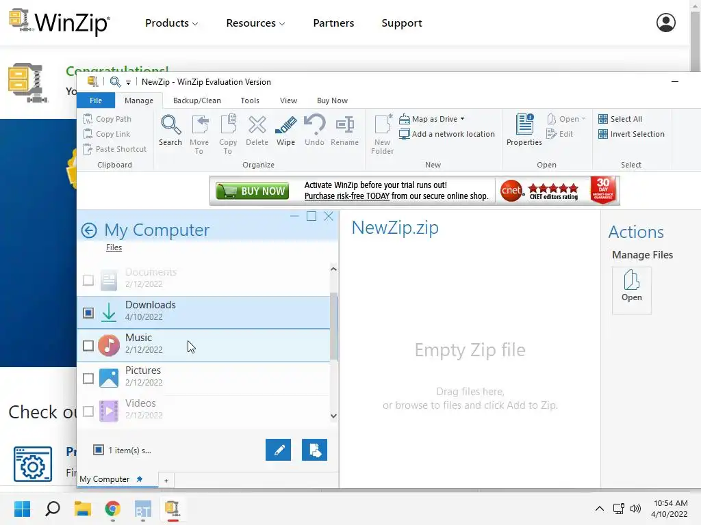The height and width of the screenshot is (525, 701).
Task: Open the quick access toolbar dropdown arrow
Action: pyautogui.click(x=128, y=82)
